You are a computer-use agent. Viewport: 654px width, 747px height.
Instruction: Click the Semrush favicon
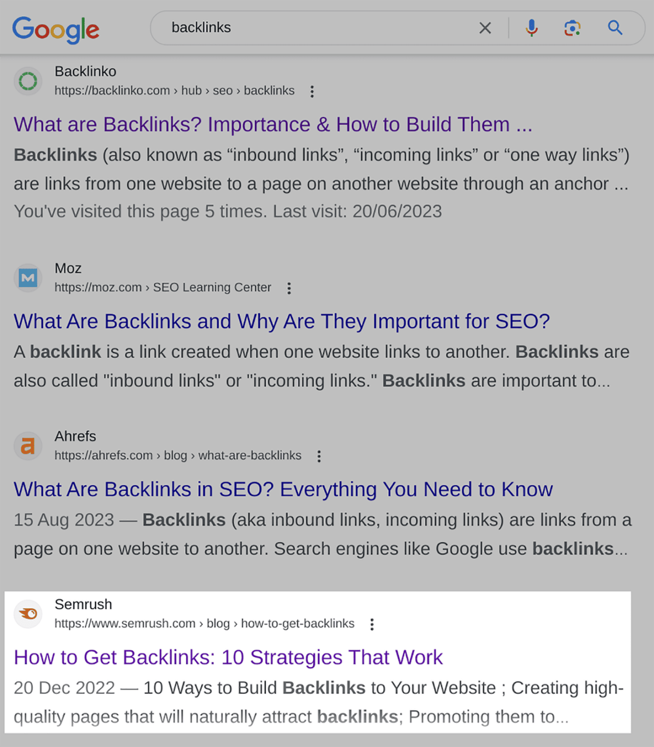click(28, 614)
